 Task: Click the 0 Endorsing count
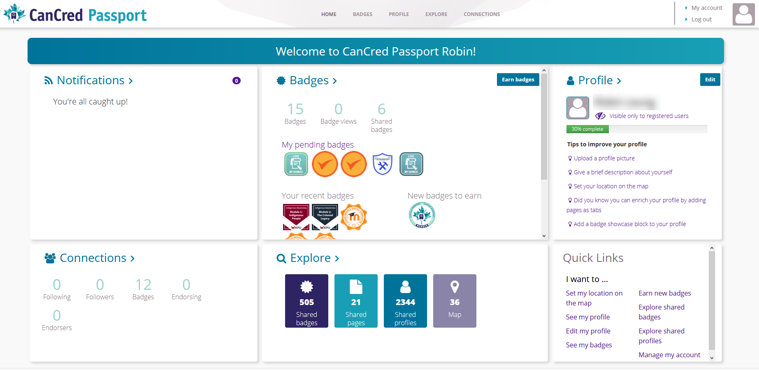click(186, 289)
